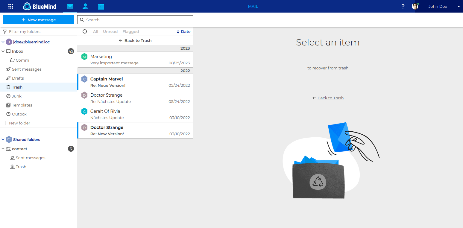Click the John Doe user name
Viewport: 463px width, 228px height.
click(438, 6)
